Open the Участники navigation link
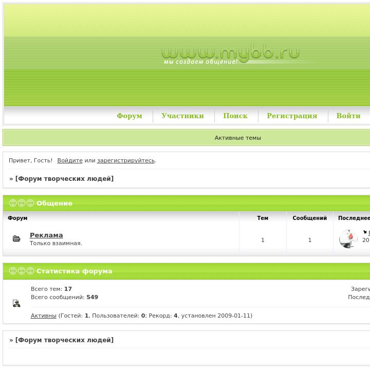The height and width of the screenshot is (370, 370). coord(182,116)
